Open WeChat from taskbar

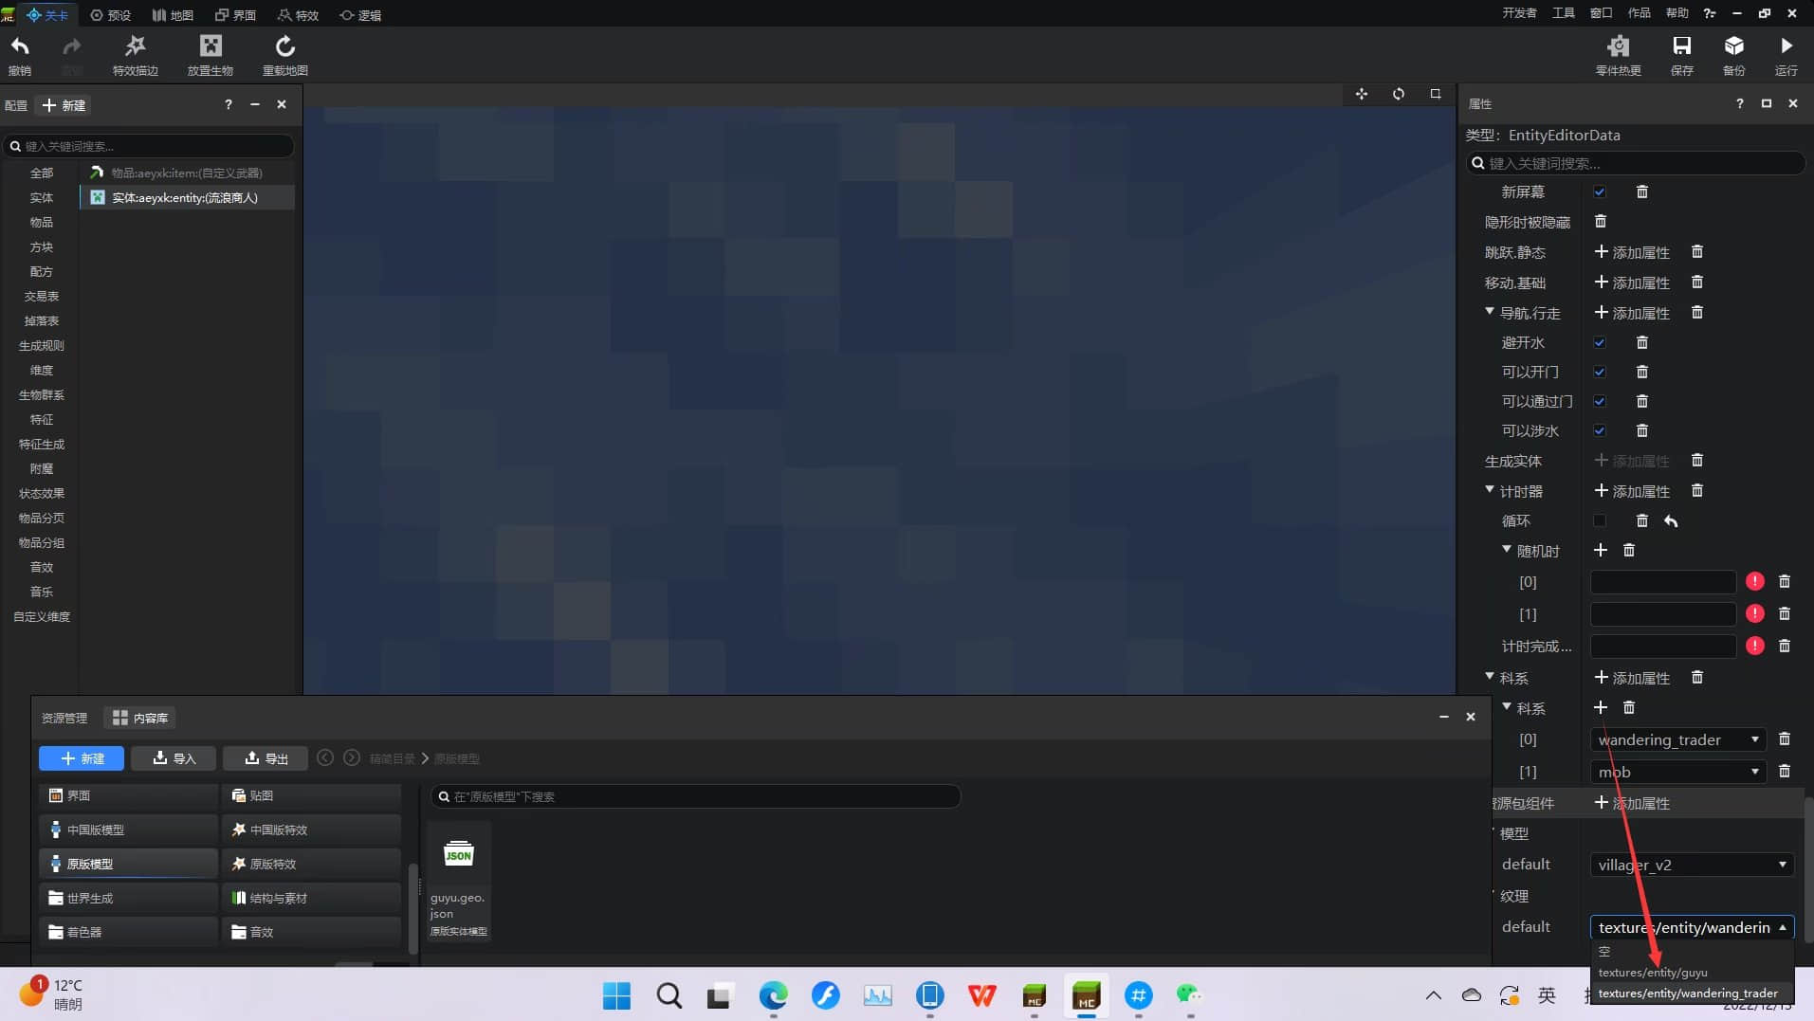[1189, 994]
